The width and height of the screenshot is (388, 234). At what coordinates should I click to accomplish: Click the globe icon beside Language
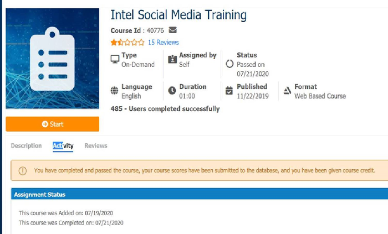point(115,90)
